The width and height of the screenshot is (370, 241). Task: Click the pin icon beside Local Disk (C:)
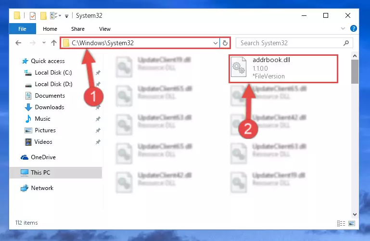point(98,73)
